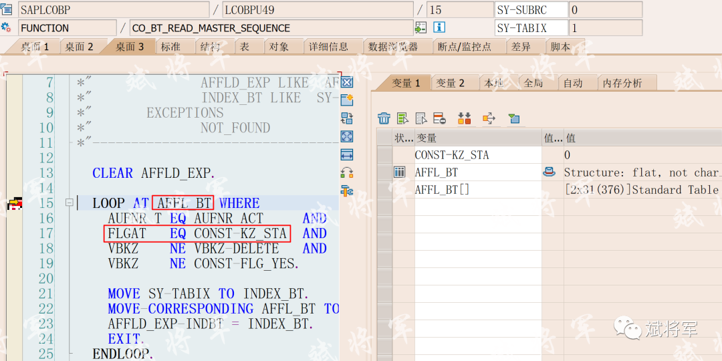Click the 变量 column header
This screenshot has height=361, width=722.
[477, 138]
